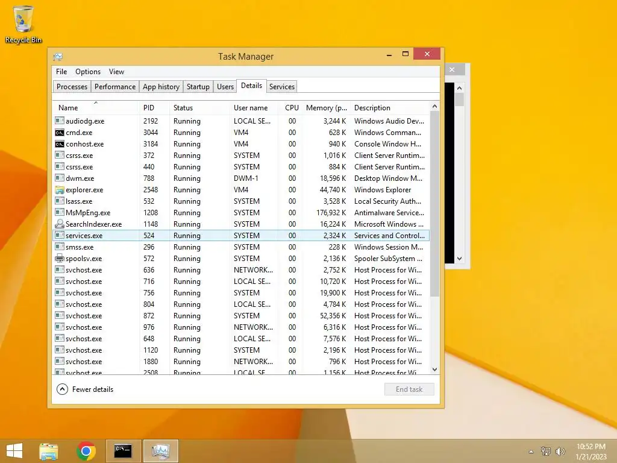Launch Google Chrome from the taskbar
Screen dimensions: 617x463
(86, 451)
